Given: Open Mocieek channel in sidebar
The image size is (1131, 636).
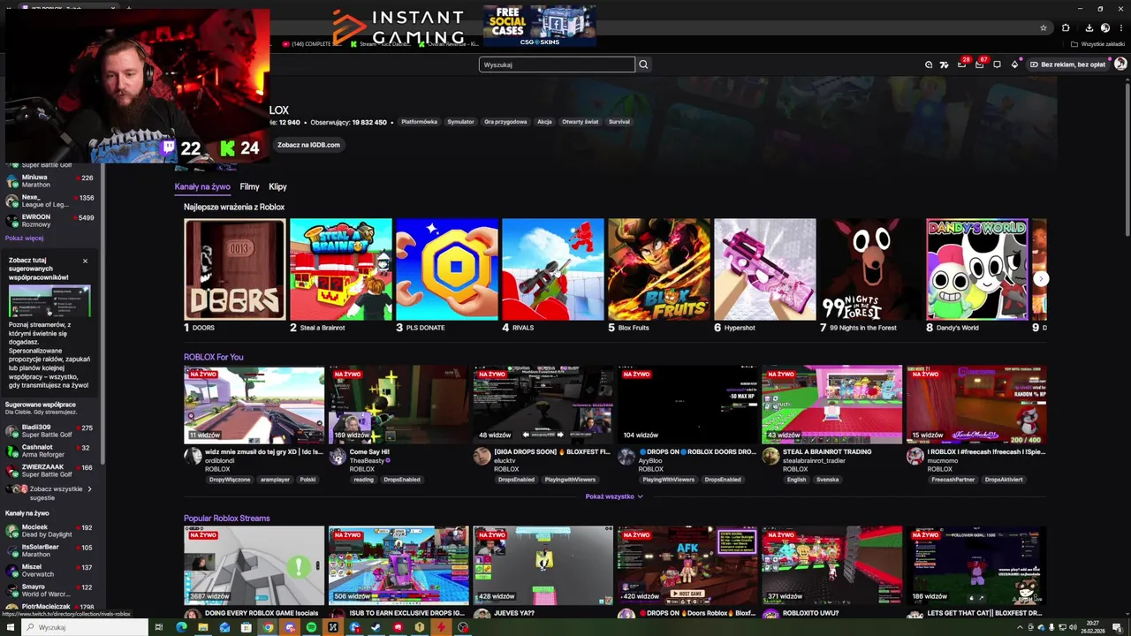Looking at the screenshot, I should 50,531.
